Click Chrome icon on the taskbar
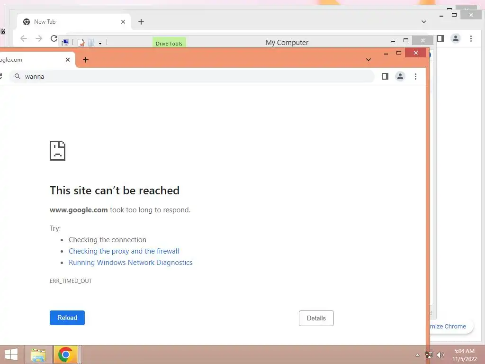The height and width of the screenshot is (364, 485). pyautogui.click(x=65, y=355)
